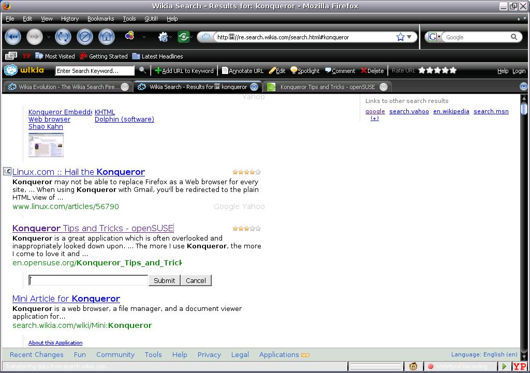Reload the page with the refresh button

[63, 37]
